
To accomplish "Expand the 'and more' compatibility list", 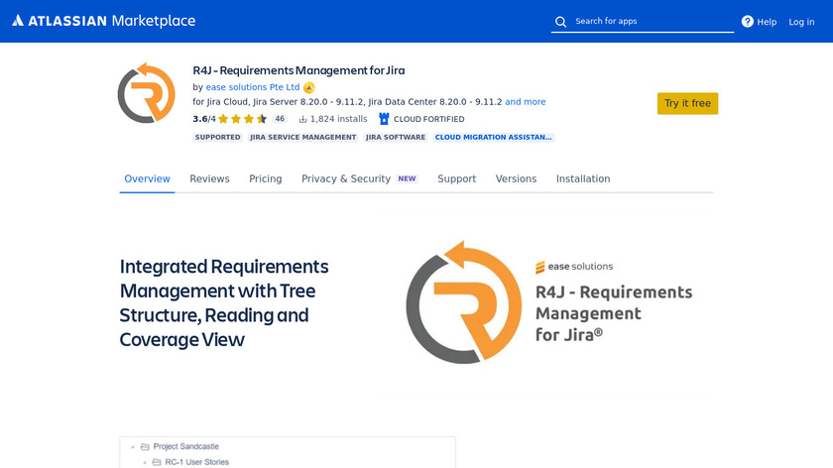I will 525,102.
